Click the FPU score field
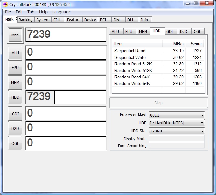 66,67
